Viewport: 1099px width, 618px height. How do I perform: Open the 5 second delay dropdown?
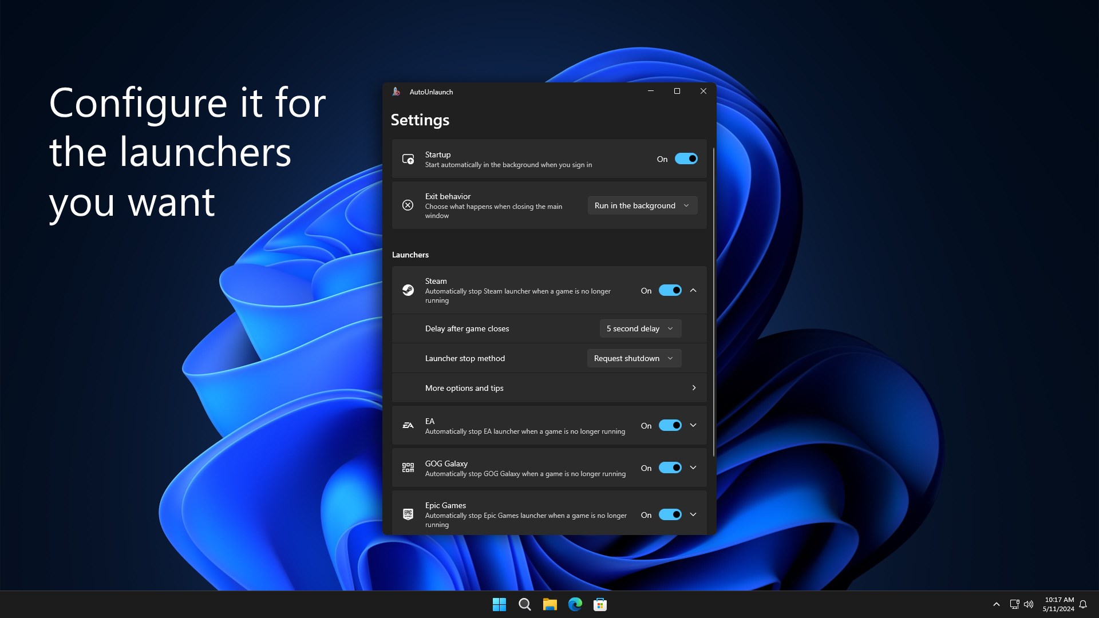[x=640, y=328]
